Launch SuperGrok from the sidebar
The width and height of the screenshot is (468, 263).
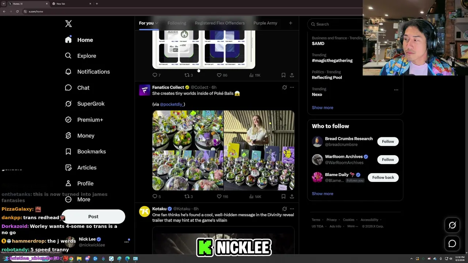point(84,104)
